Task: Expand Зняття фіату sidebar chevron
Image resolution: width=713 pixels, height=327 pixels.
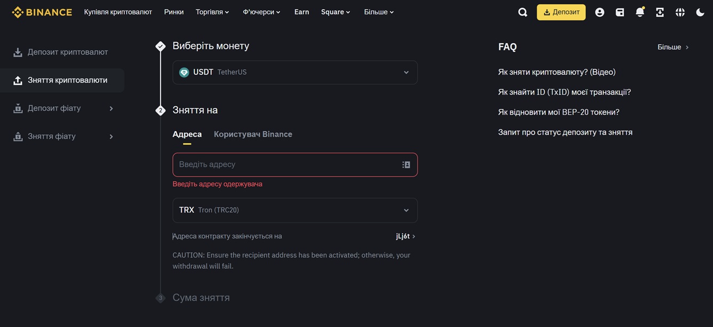Action: click(x=111, y=137)
